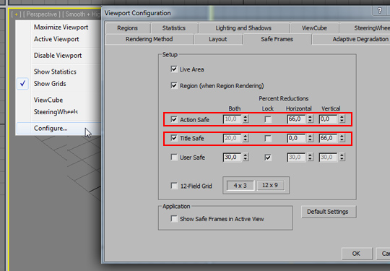Open the SteeringWheels tab
Image resolution: width=390 pixels, height=271 pixels.
(x=365, y=28)
